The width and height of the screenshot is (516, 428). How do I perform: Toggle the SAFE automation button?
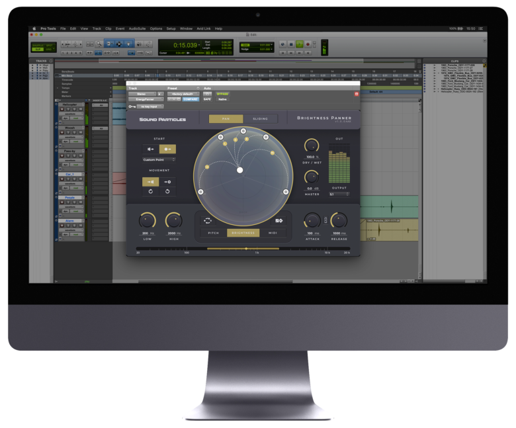[x=207, y=99]
